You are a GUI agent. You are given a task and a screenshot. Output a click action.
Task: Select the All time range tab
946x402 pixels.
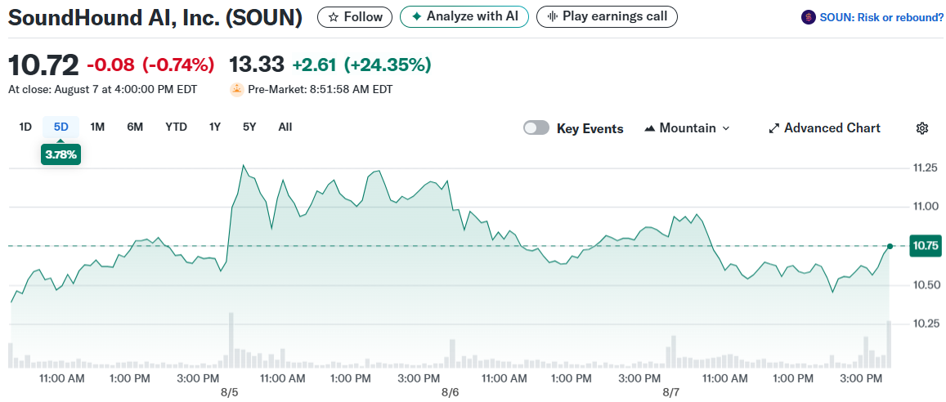coord(285,127)
